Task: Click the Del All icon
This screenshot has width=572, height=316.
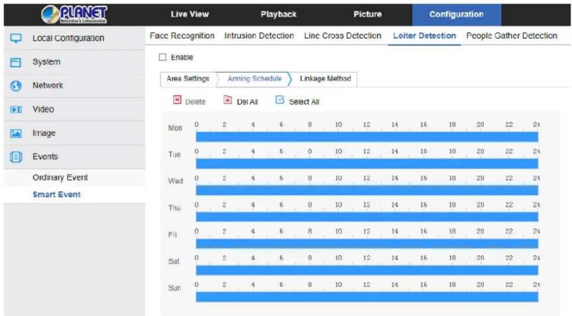Action: pos(228,100)
